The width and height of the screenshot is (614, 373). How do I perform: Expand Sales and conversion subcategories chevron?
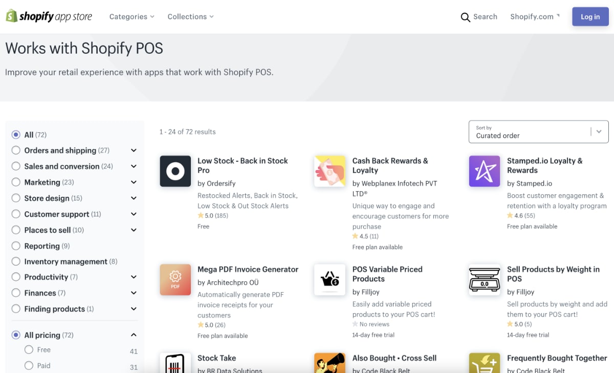(x=134, y=167)
